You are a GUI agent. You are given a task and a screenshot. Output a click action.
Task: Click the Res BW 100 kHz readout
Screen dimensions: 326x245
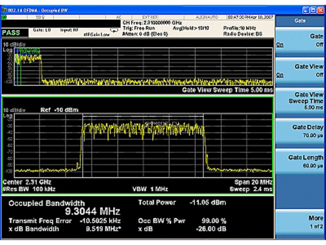(29, 189)
